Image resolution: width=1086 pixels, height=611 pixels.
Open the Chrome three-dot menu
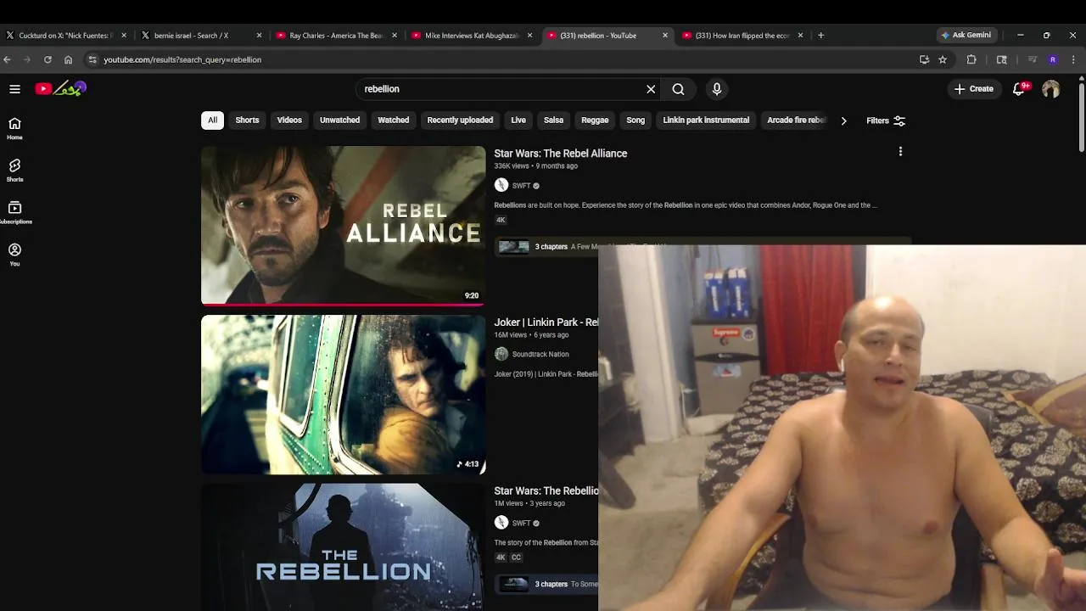(1073, 59)
